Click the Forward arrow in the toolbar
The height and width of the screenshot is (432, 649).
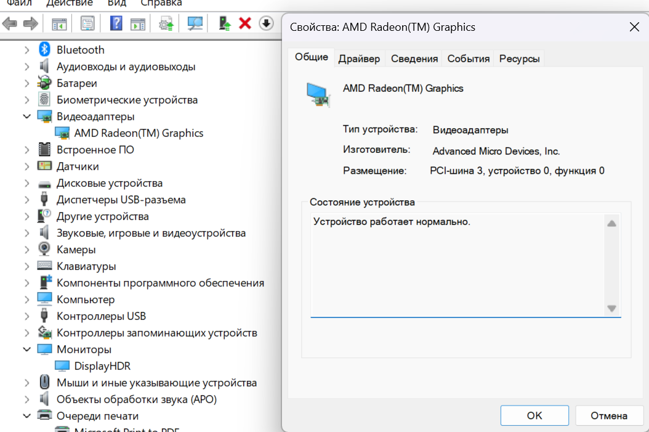[x=31, y=23]
